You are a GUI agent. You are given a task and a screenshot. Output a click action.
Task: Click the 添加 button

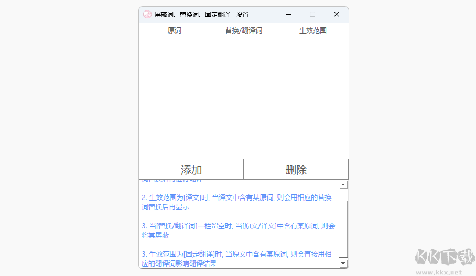click(x=191, y=169)
